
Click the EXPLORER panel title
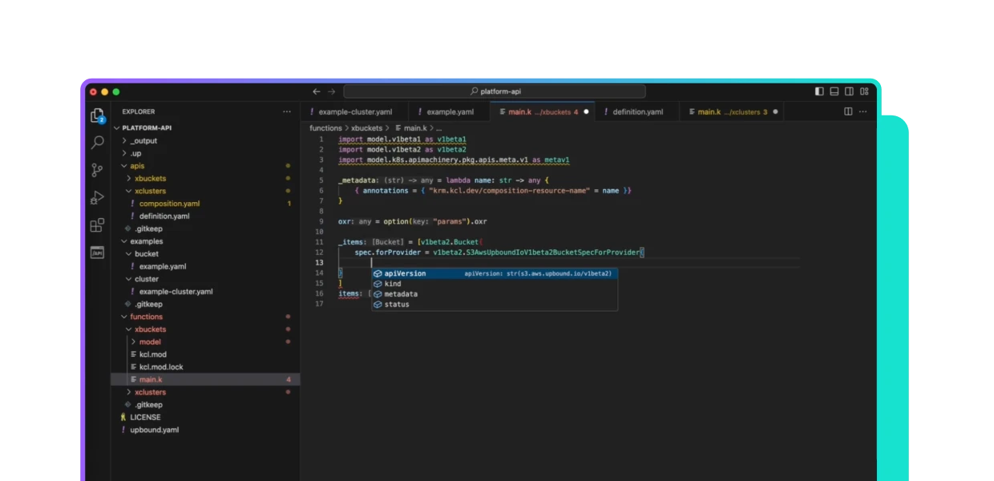click(139, 111)
